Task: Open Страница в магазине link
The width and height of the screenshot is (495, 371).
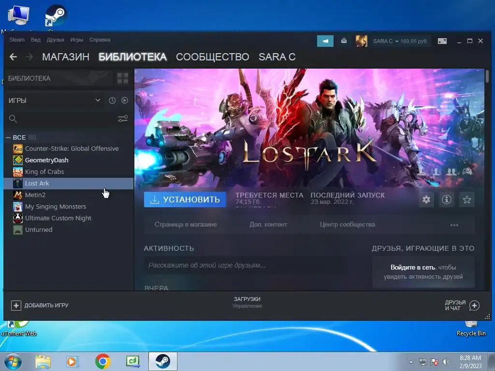Action: tap(186, 225)
